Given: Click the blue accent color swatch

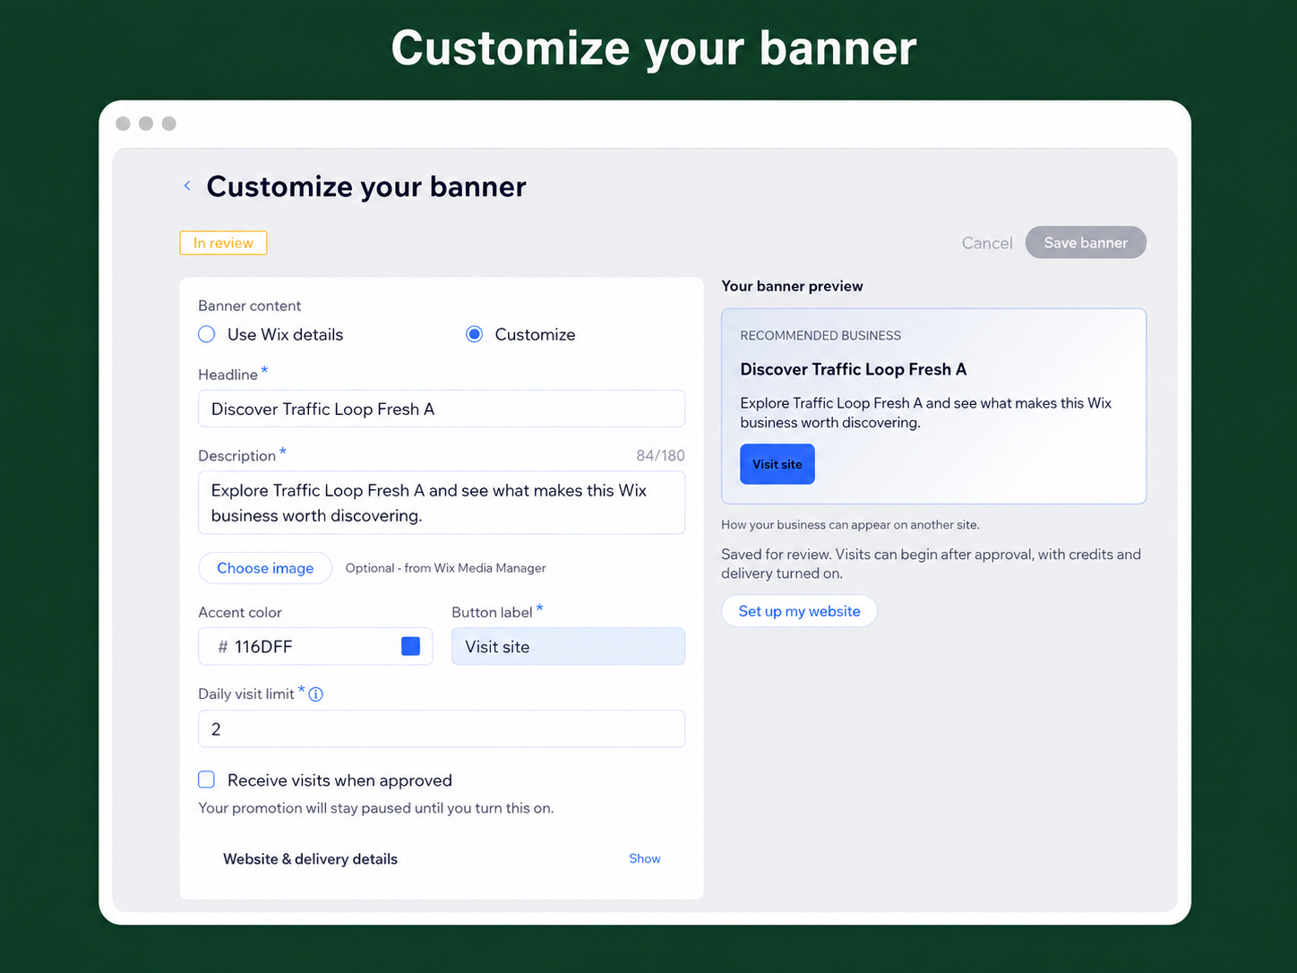Looking at the screenshot, I should (x=410, y=646).
